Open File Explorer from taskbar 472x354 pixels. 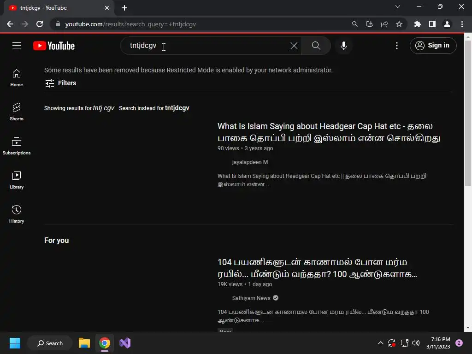[84, 343]
